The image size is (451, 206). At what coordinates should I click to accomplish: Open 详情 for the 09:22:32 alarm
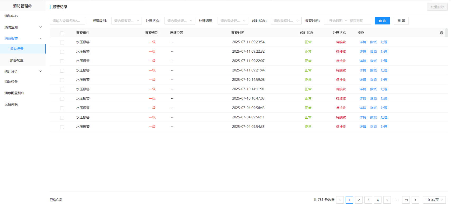click(x=363, y=52)
